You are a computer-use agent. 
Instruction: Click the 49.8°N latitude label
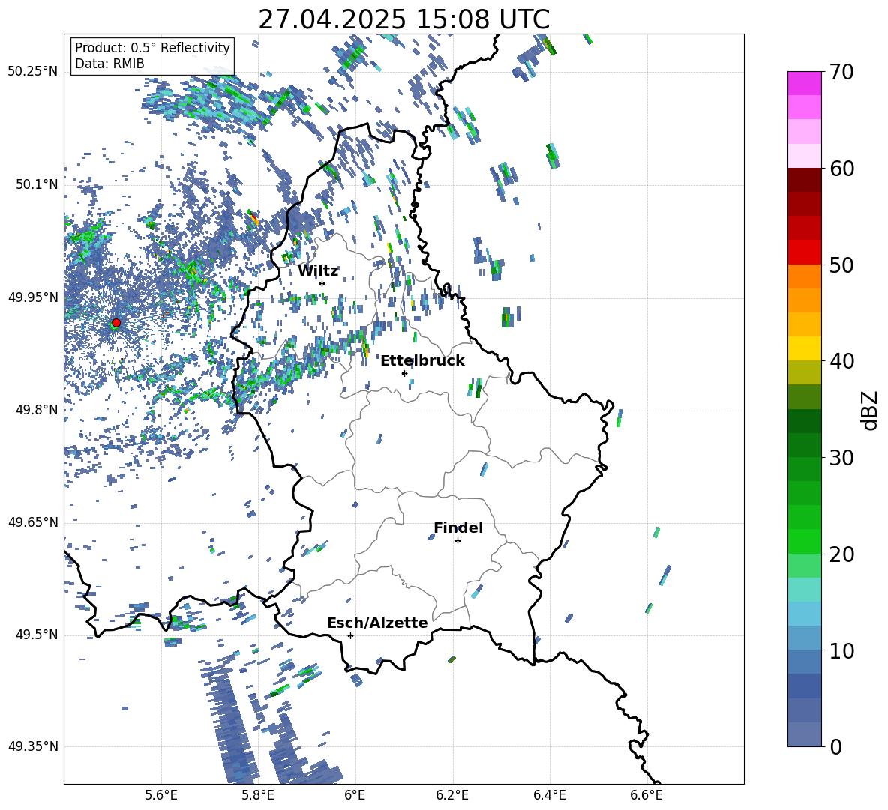click(x=37, y=410)
